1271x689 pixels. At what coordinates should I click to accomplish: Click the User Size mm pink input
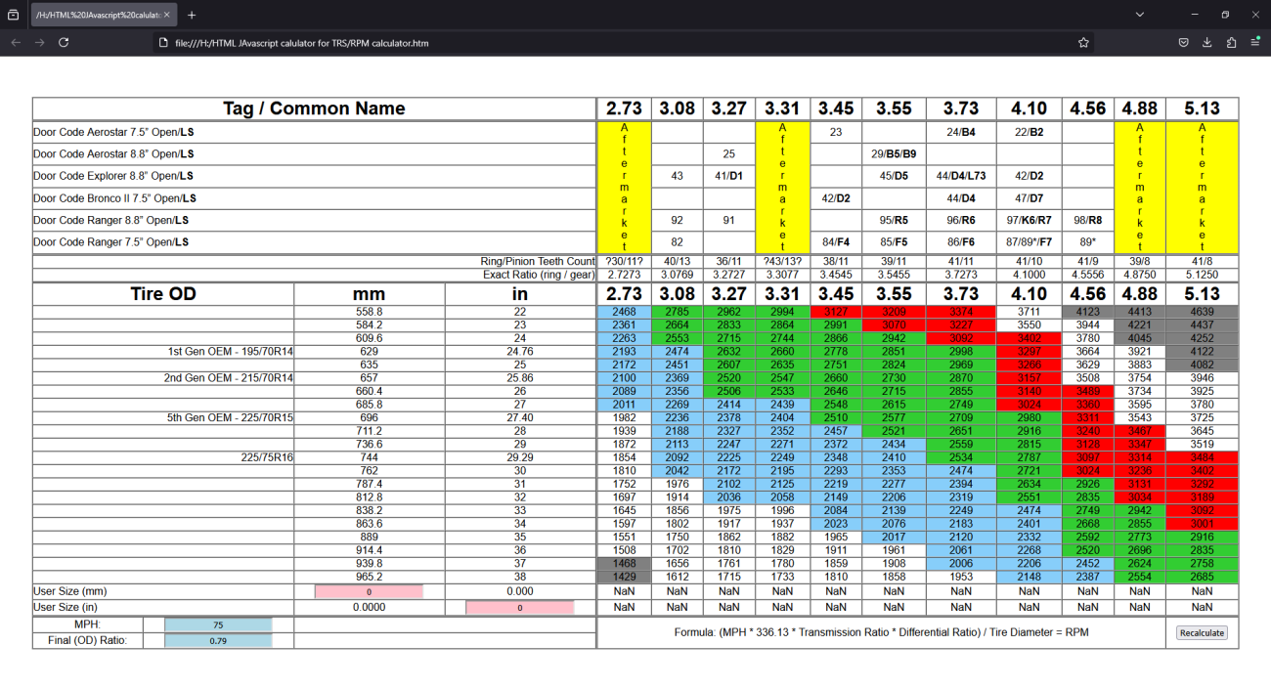(369, 591)
